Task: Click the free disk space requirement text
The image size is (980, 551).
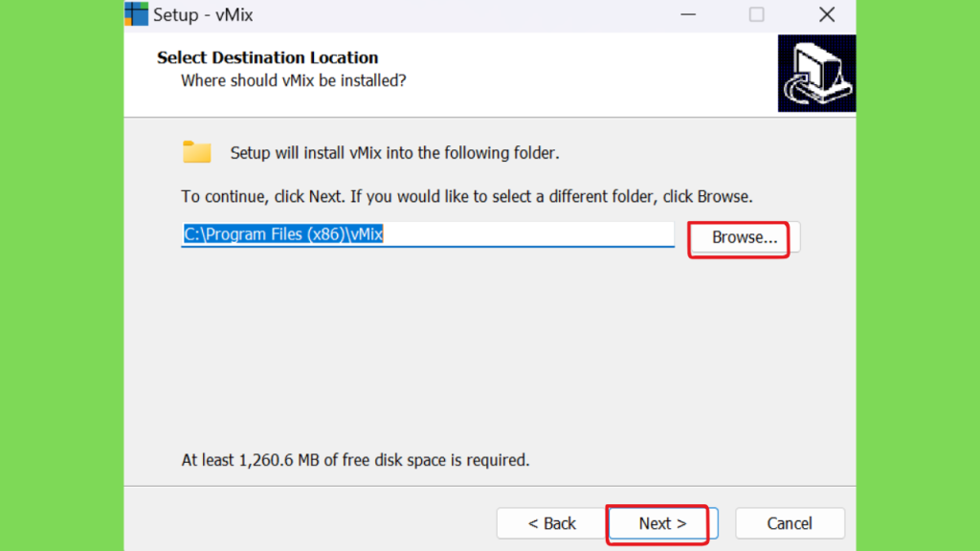Action: [355, 460]
